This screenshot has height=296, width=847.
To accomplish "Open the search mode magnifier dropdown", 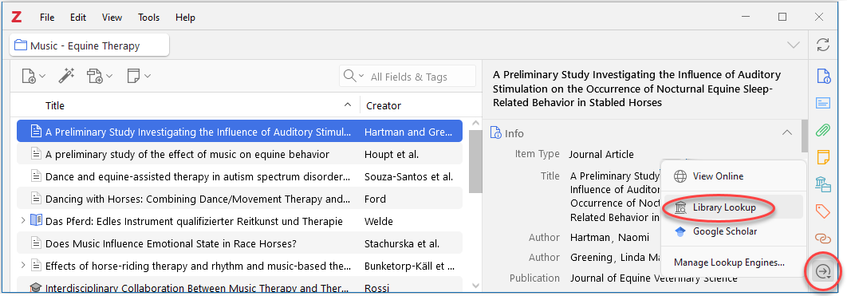I will [x=354, y=76].
